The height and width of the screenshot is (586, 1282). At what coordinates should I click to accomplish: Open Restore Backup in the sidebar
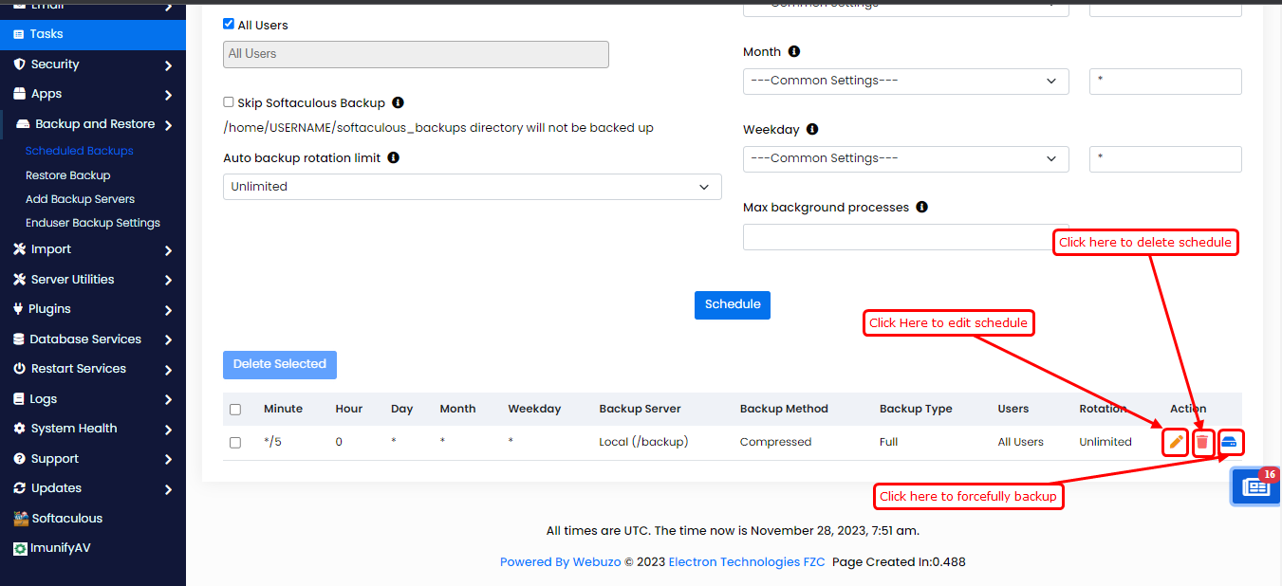click(x=67, y=175)
